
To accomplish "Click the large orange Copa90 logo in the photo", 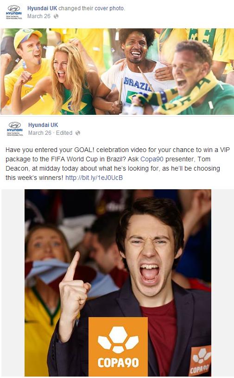I will pyautogui.click(x=118, y=346).
